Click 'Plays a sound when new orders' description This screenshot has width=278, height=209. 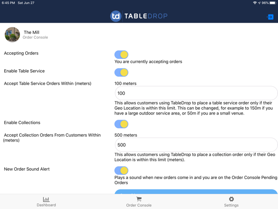(196, 180)
